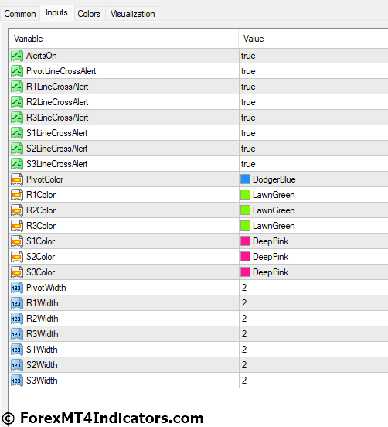The image size is (388, 427).
Task: Switch to the Common tab
Action: [20, 14]
